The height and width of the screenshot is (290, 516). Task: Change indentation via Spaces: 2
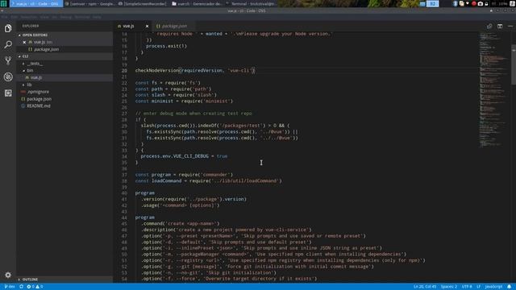point(449,287)
